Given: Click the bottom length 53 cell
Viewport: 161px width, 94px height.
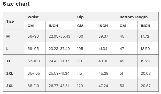Looking at the screenshot, I should tap(127, 86).
